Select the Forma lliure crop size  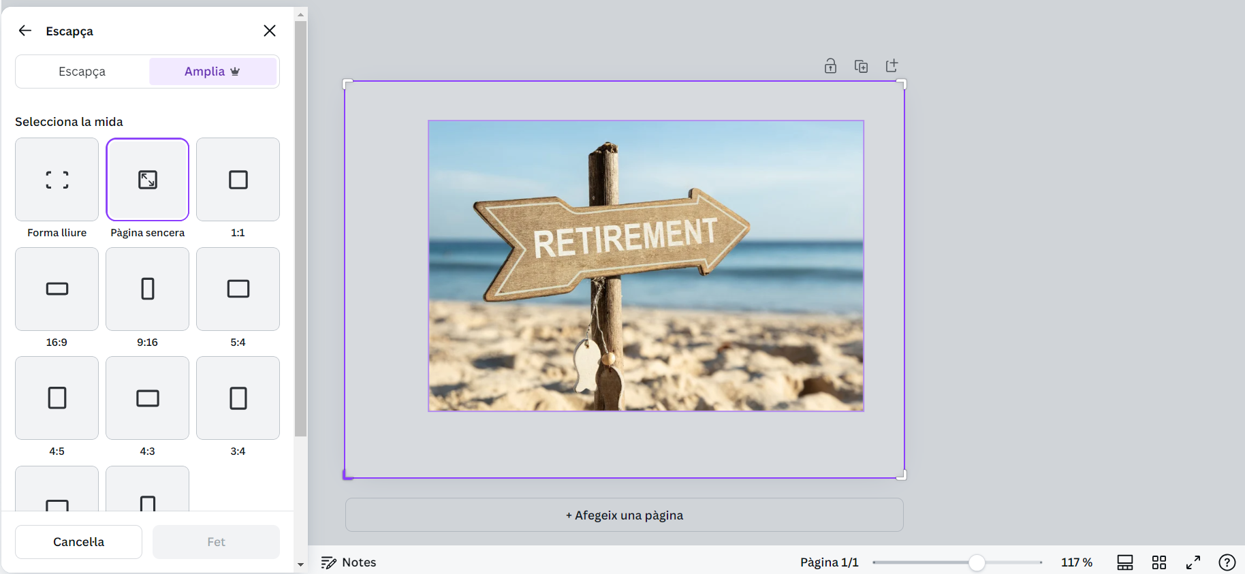[57, 180]
